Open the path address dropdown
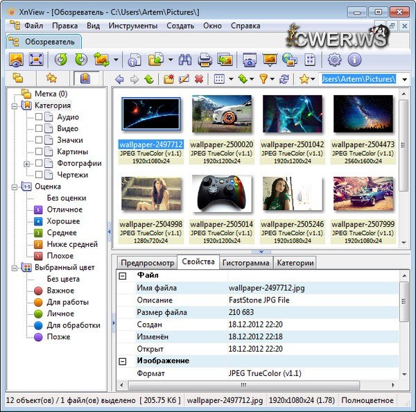 pos(405,79)
